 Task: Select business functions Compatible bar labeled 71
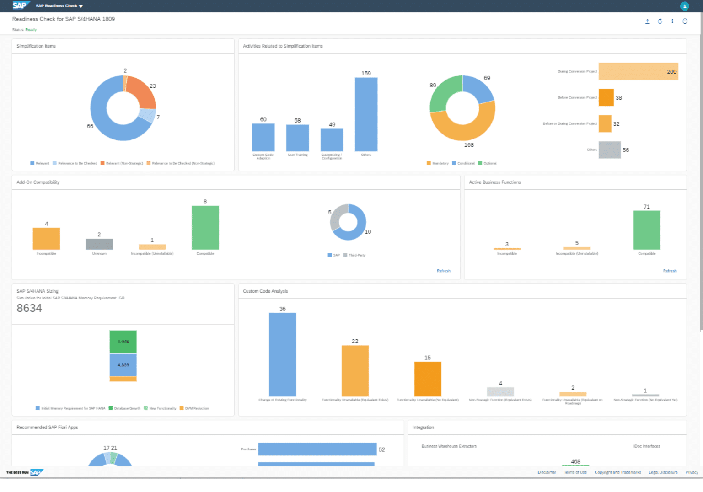tap(647, 230)
